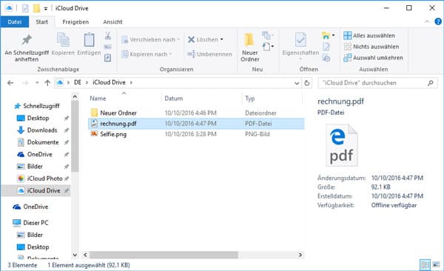Screen dimensions: 444x271
Task: Open Bilder under Dieser PC
Action: pyautogui.click(x=35, y=235)
